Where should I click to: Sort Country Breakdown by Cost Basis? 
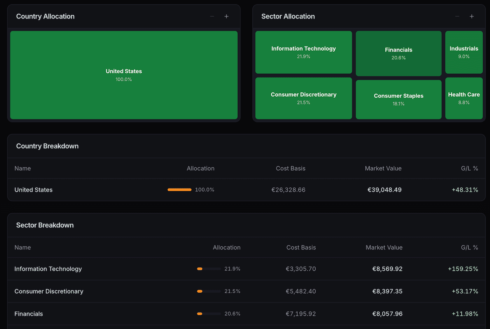[290, 168]
